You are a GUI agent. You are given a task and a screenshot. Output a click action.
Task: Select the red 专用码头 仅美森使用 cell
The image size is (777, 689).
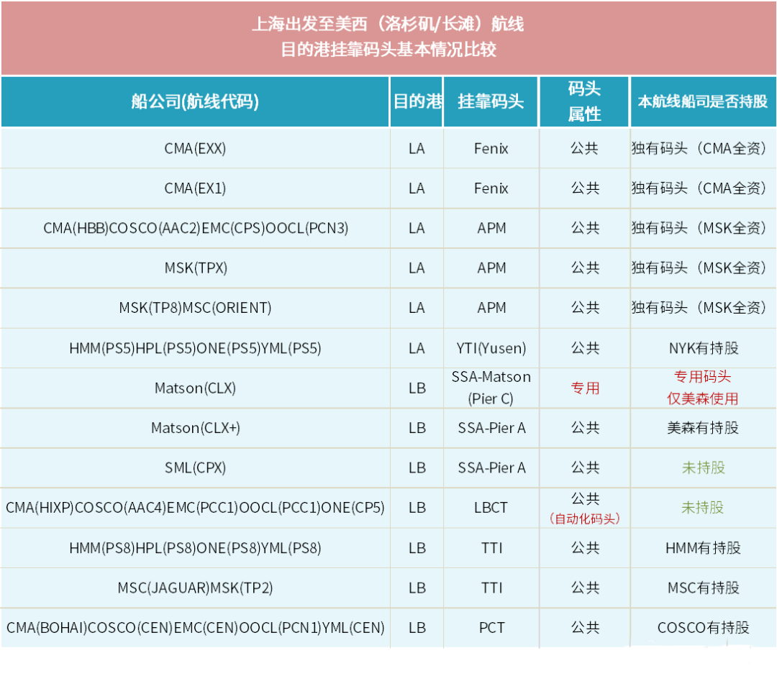click(x=703, y=388)
